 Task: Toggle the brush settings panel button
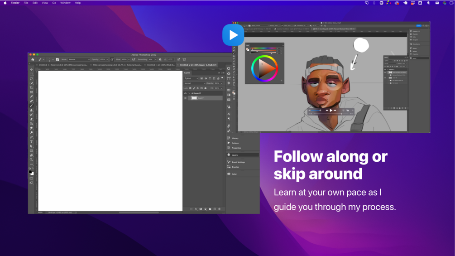click(57, 59)
